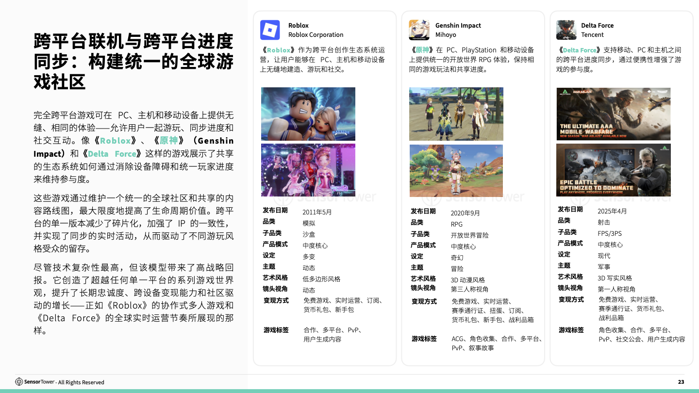699x393 pixels.
Task: Click the 第一人称视角 camera value
Action: (616, 289)
